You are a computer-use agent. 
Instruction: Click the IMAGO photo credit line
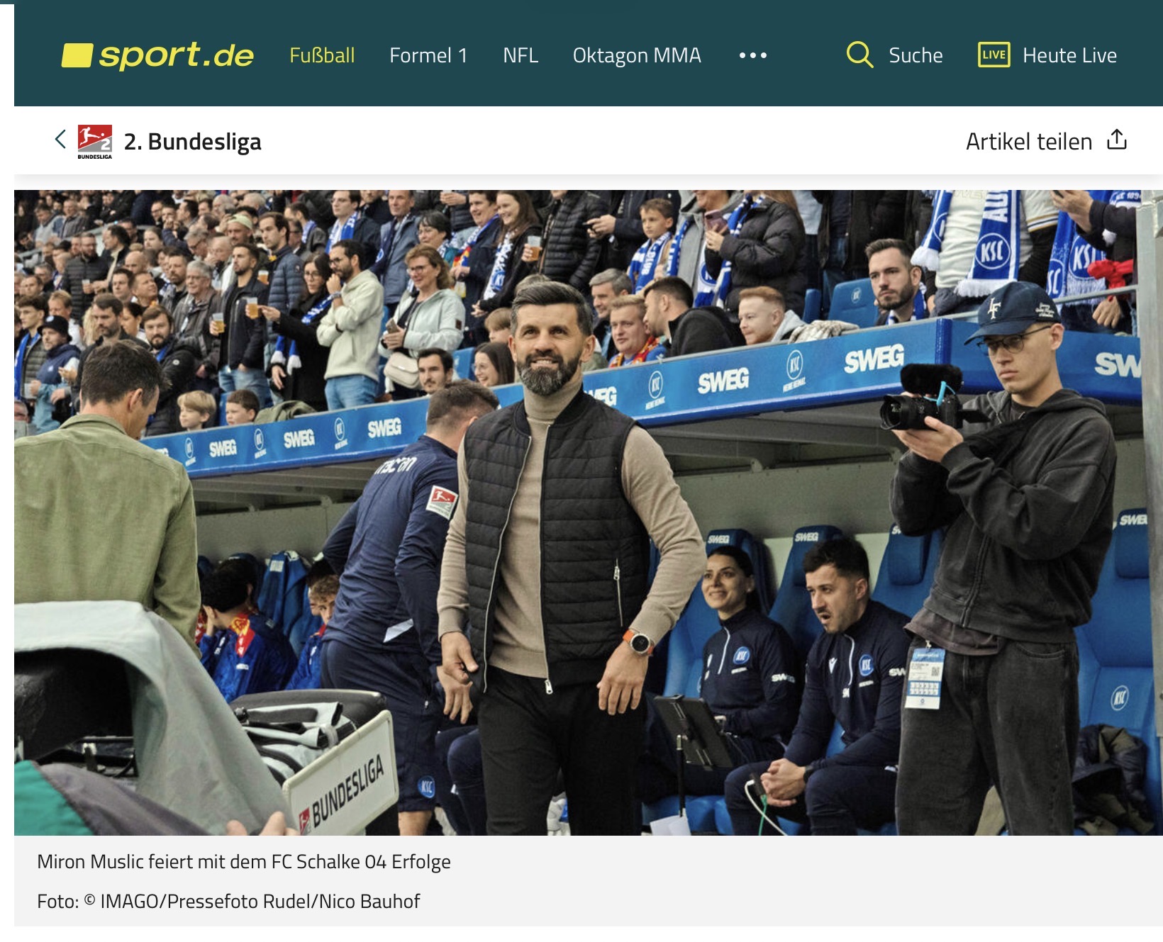(x=228, y=902)
